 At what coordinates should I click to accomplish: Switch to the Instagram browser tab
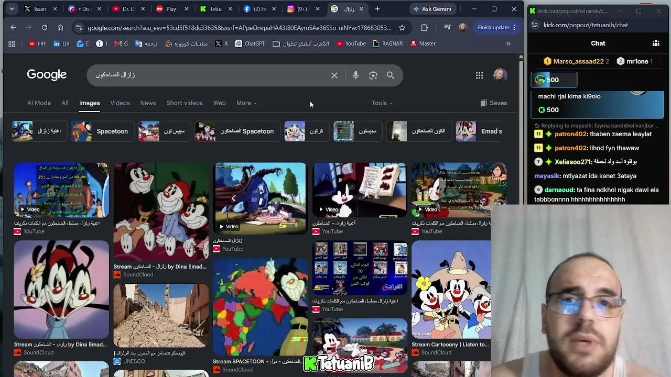[303, 9]
